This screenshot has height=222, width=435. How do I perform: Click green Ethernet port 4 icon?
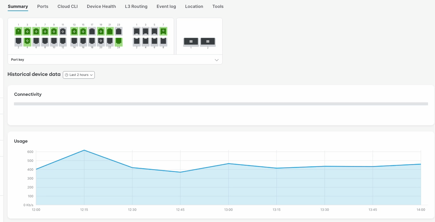[27, 41]
